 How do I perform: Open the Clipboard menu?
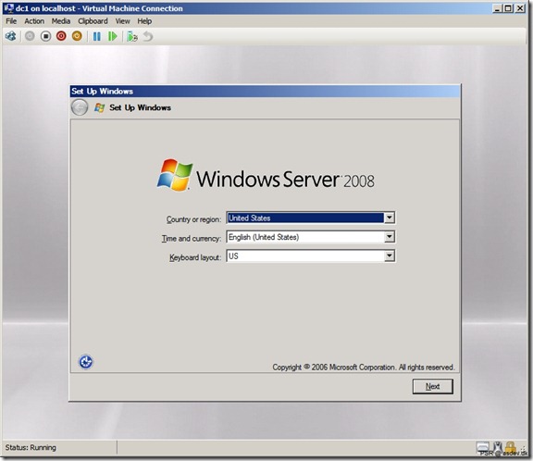(x=93, y=21)
